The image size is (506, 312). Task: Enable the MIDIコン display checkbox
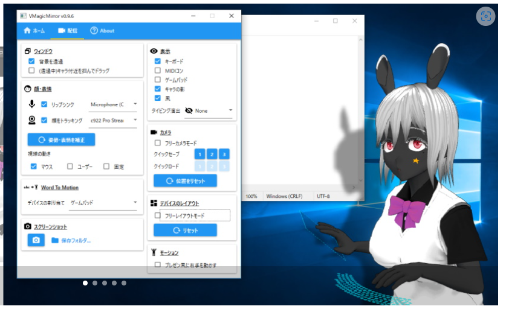click(158, 71)
